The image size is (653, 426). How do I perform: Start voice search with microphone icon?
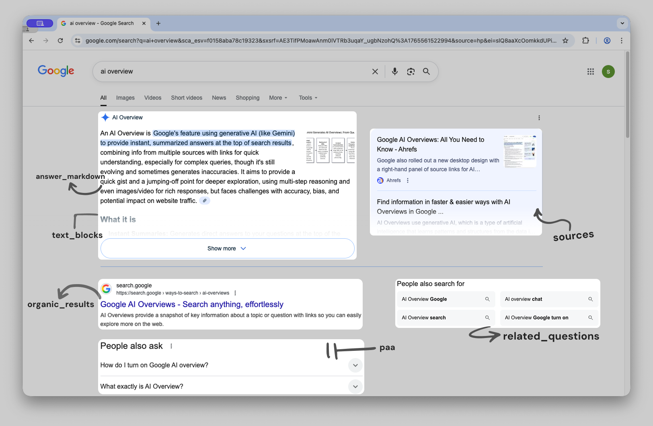point(395,72)
